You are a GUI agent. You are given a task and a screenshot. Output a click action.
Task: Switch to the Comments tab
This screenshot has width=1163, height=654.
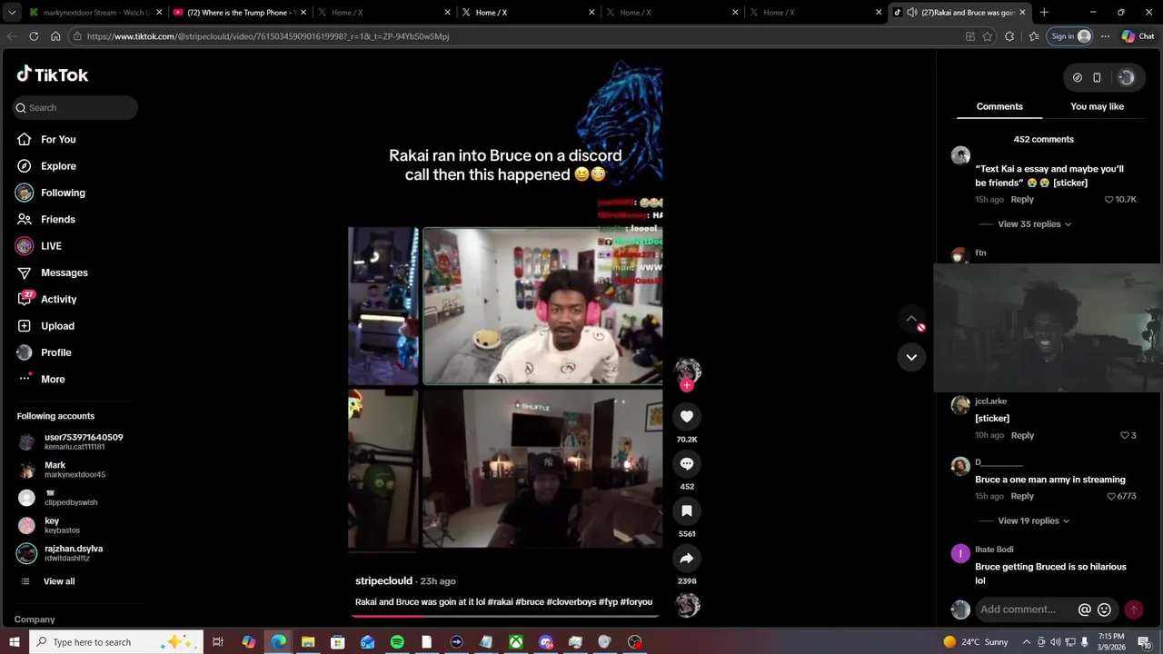click(x=999, y=106)
